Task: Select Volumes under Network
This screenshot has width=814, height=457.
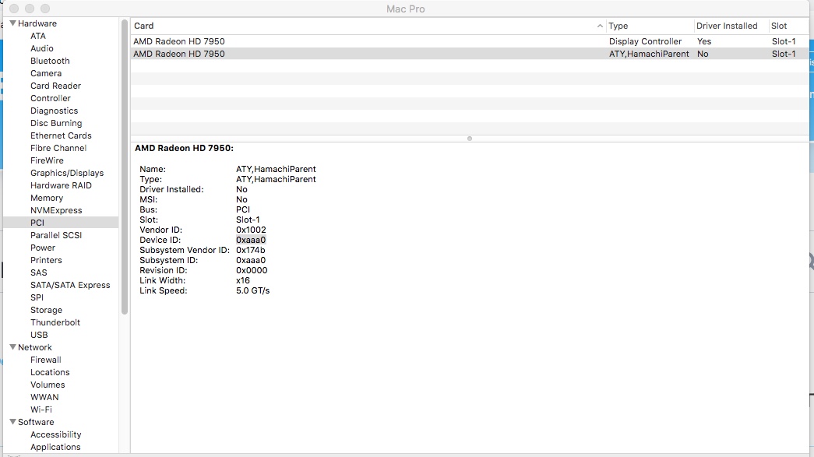Action: 48,385
